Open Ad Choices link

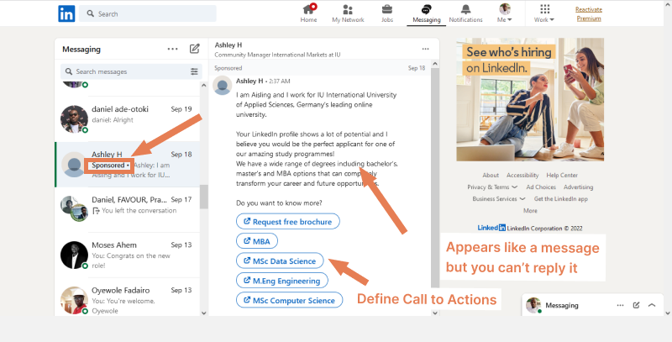click(x=541, y=187)
